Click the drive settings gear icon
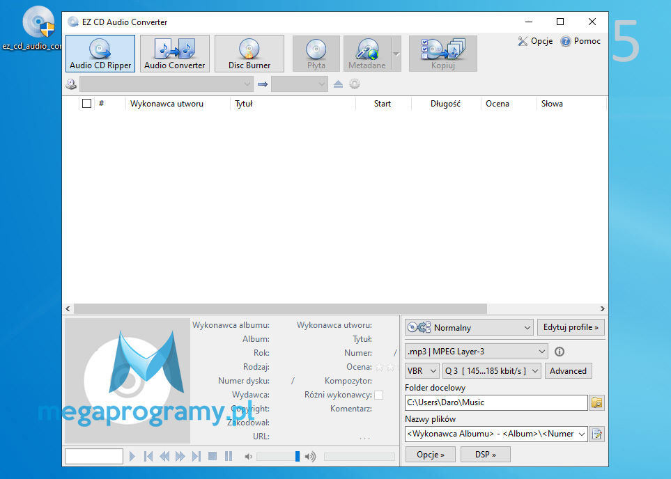671x479 pixels. point(355,84)
